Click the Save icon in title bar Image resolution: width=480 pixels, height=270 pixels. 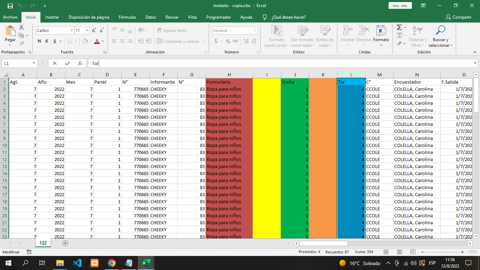tap(10, 6)
